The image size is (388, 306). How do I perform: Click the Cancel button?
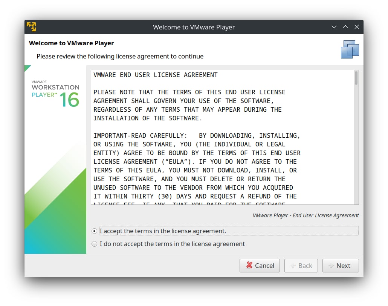point(260,266)
